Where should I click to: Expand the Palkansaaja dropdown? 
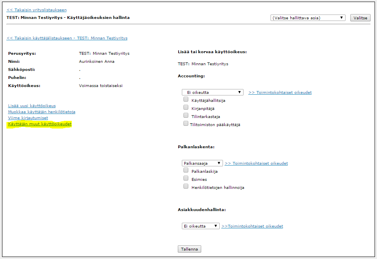(x=202, y=163)
